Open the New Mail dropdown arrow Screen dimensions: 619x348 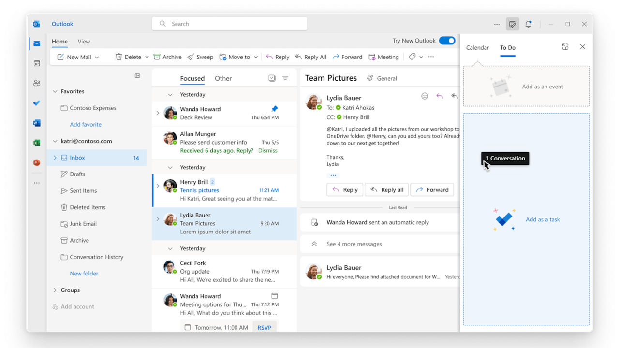click(97, 57)
